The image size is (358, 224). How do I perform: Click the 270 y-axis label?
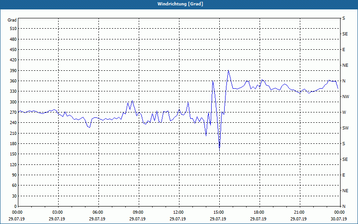point(13,112)
